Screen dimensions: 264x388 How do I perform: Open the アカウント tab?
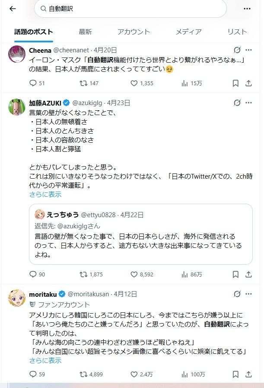134,32
